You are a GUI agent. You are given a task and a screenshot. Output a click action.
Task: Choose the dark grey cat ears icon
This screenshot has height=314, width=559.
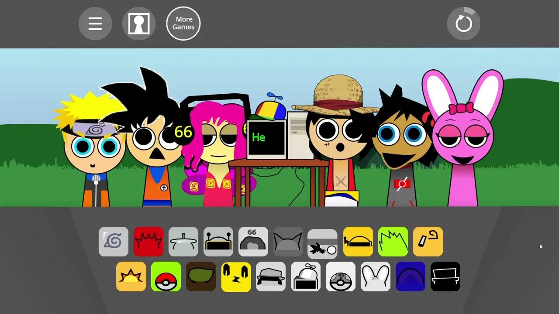coord(288,242)
